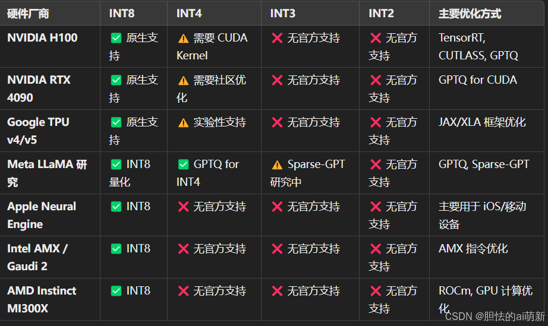Click red cross in Apple Neural Engine INT4 cell
This screenshot has height=326, width=548.
(x=183, y=207)
